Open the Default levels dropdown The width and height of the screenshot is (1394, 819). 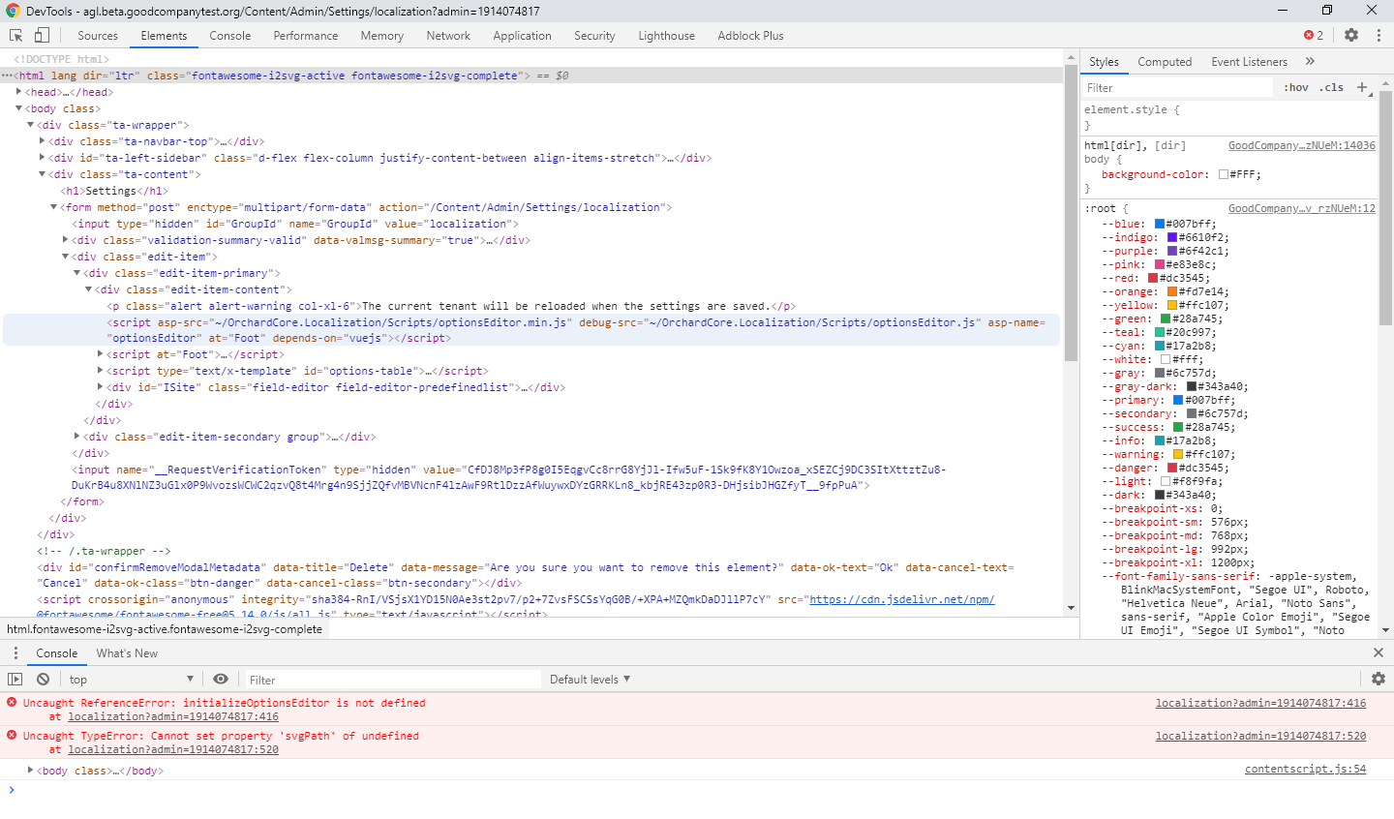589,679
